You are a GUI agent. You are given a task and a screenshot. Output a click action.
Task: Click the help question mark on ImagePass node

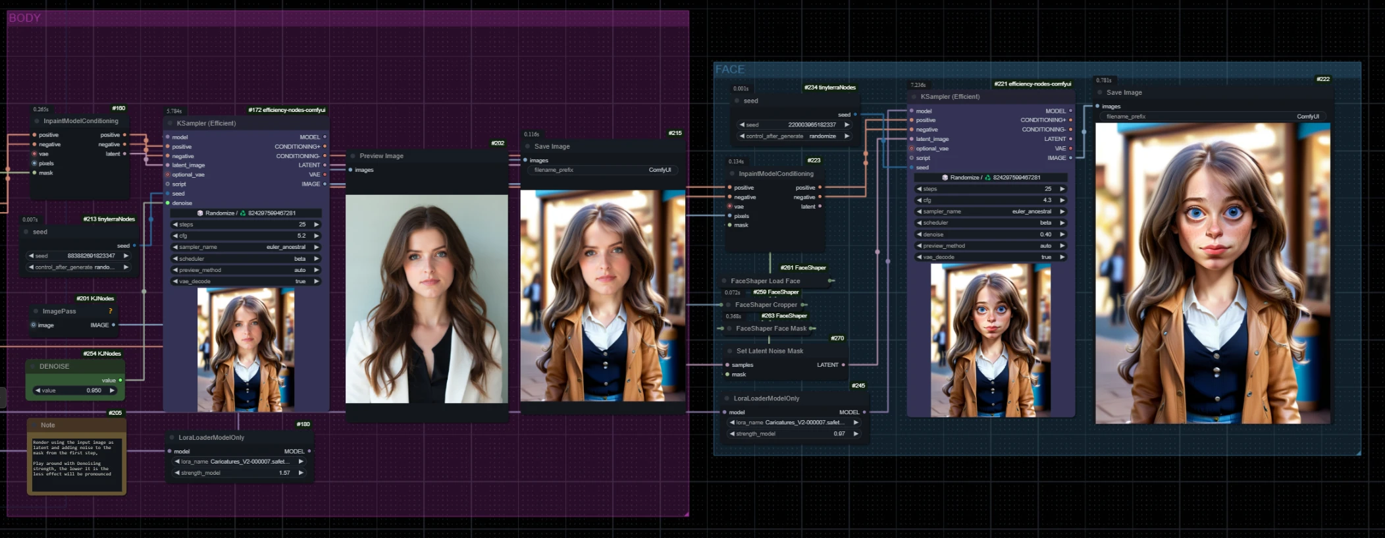111,311
